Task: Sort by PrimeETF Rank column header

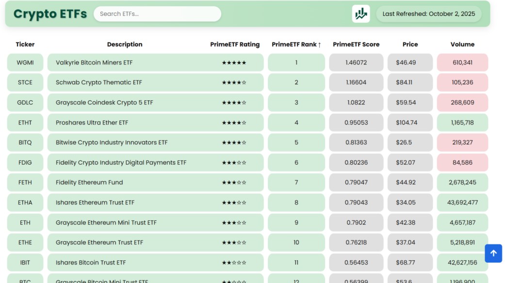Action: (296, 45)
